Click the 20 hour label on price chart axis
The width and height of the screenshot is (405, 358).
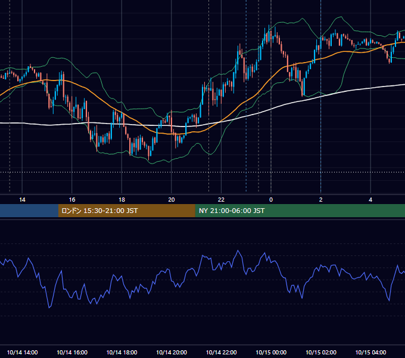(x=172, y=200)
